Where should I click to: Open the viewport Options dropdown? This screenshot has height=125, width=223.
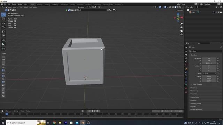180,10
